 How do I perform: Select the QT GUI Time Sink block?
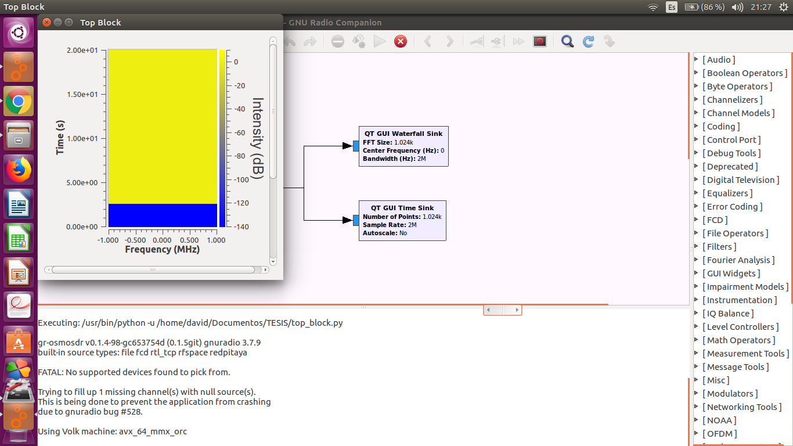[402, 220]
